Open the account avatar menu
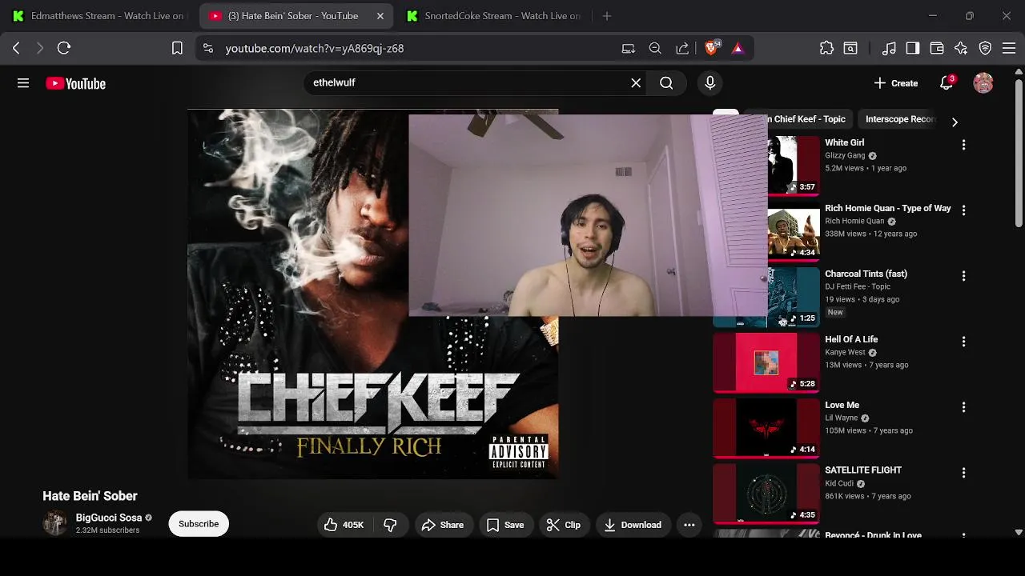 pyautogui.click(x=983, y=83)
